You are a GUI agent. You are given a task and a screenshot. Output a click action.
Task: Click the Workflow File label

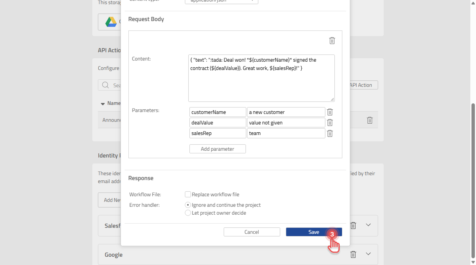point(145,194)
